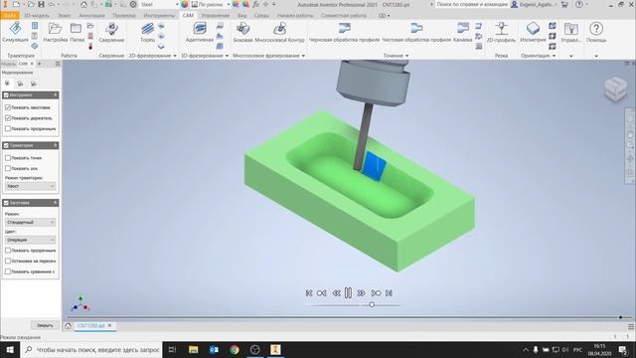
Task: Switch to the CAM ribbon tab
Action: 188,16
